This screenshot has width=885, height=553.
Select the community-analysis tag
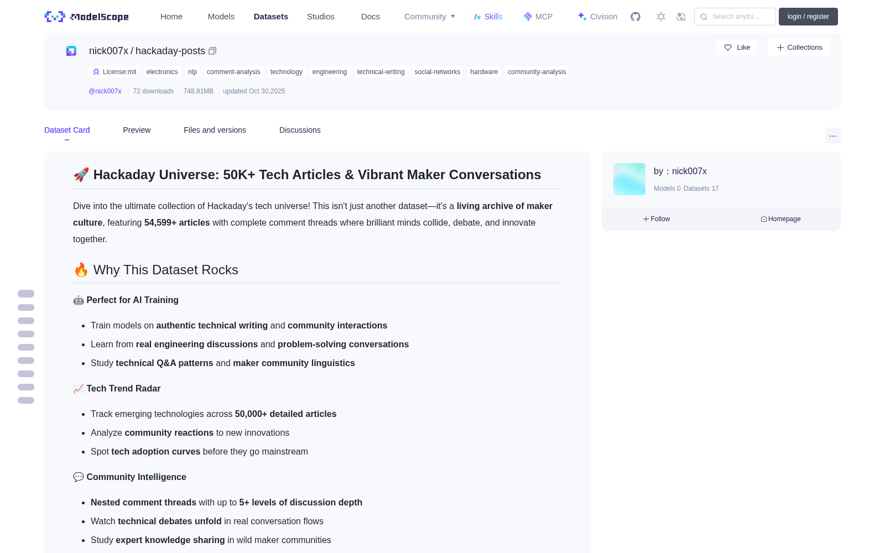click(x=537, y=72)
